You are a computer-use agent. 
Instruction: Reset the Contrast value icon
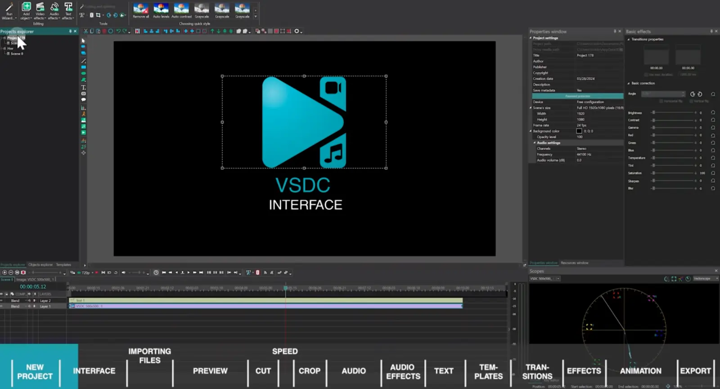[713, 120]
